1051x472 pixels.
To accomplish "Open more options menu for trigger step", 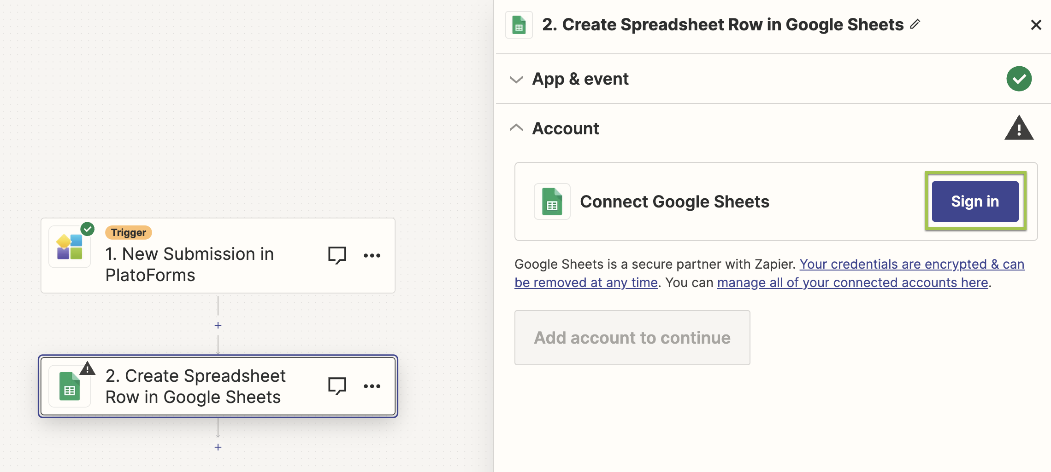I will coord(372,255).
